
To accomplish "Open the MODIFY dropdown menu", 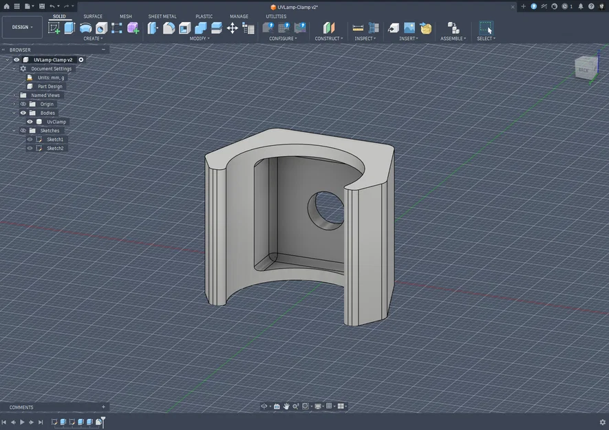I will (200, 39).
